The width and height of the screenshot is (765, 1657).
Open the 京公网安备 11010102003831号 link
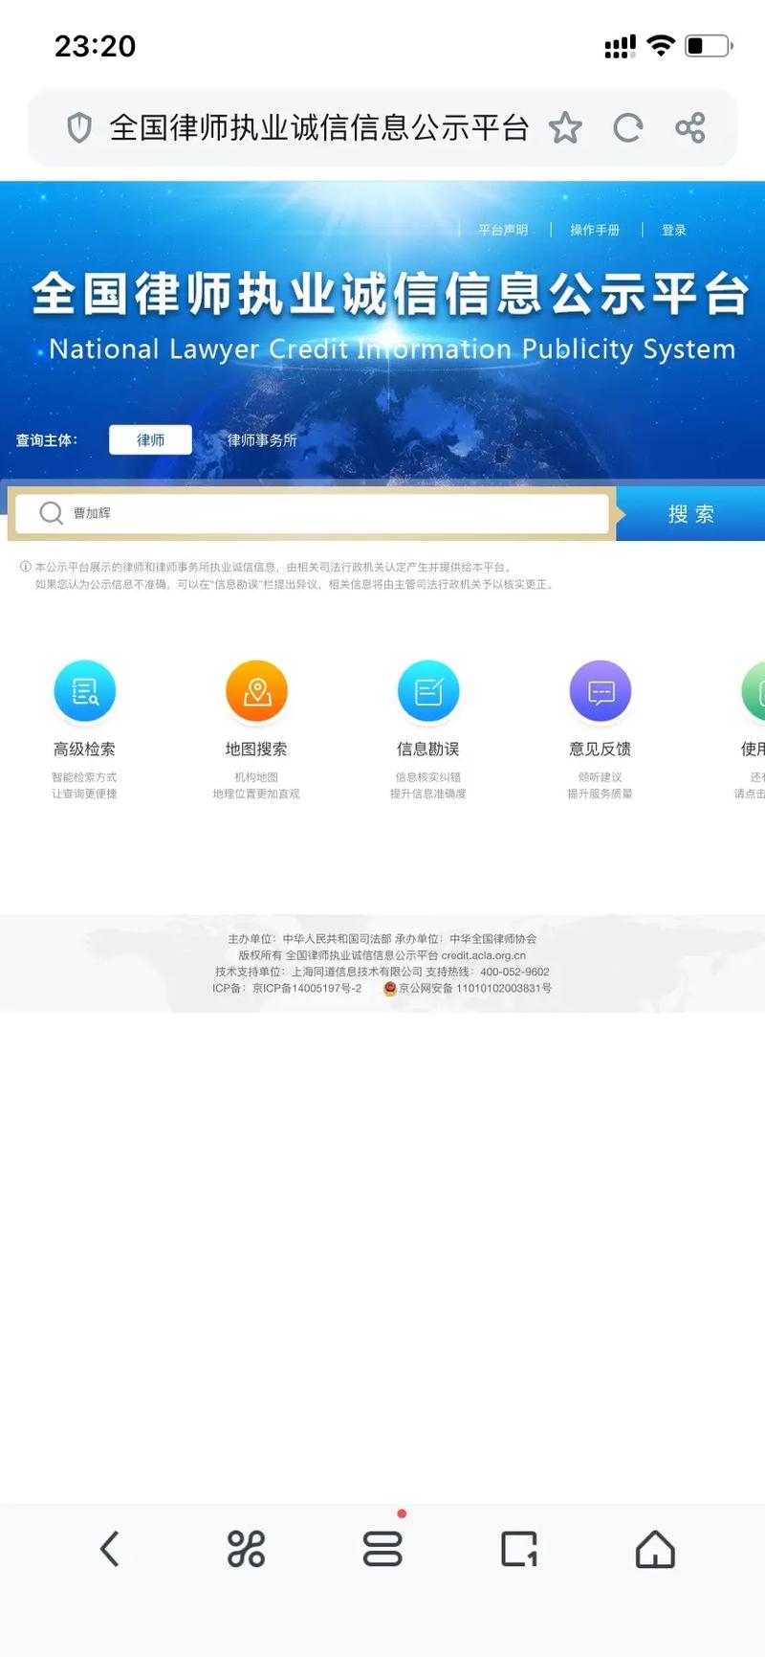475,989
